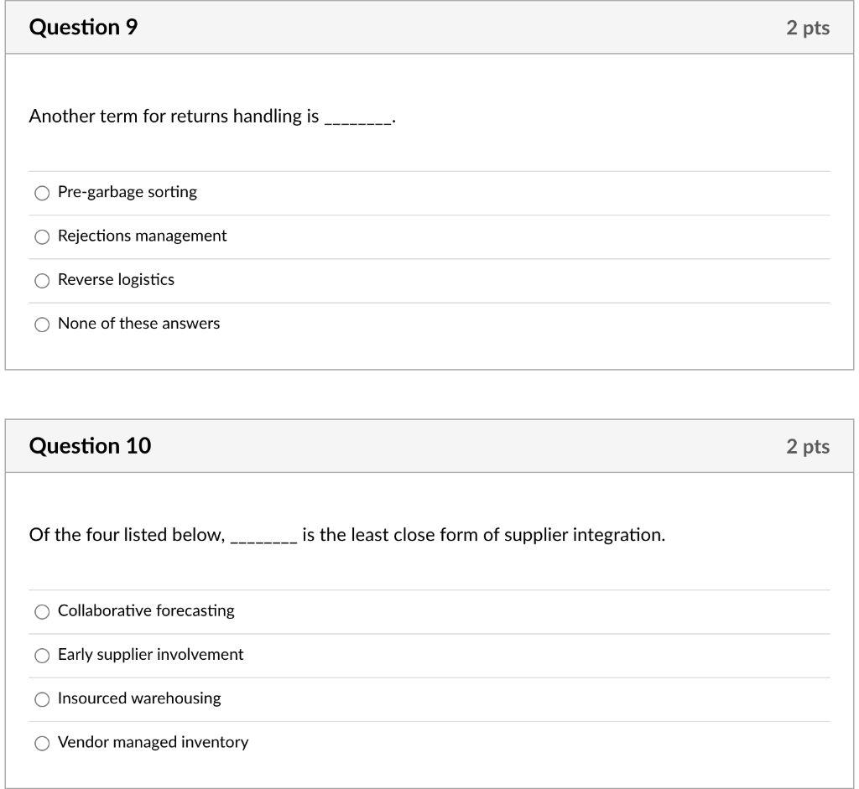Pick "Vendor managed inventory" radio button
The image size is (859, 789).
(x=42, y=743)
